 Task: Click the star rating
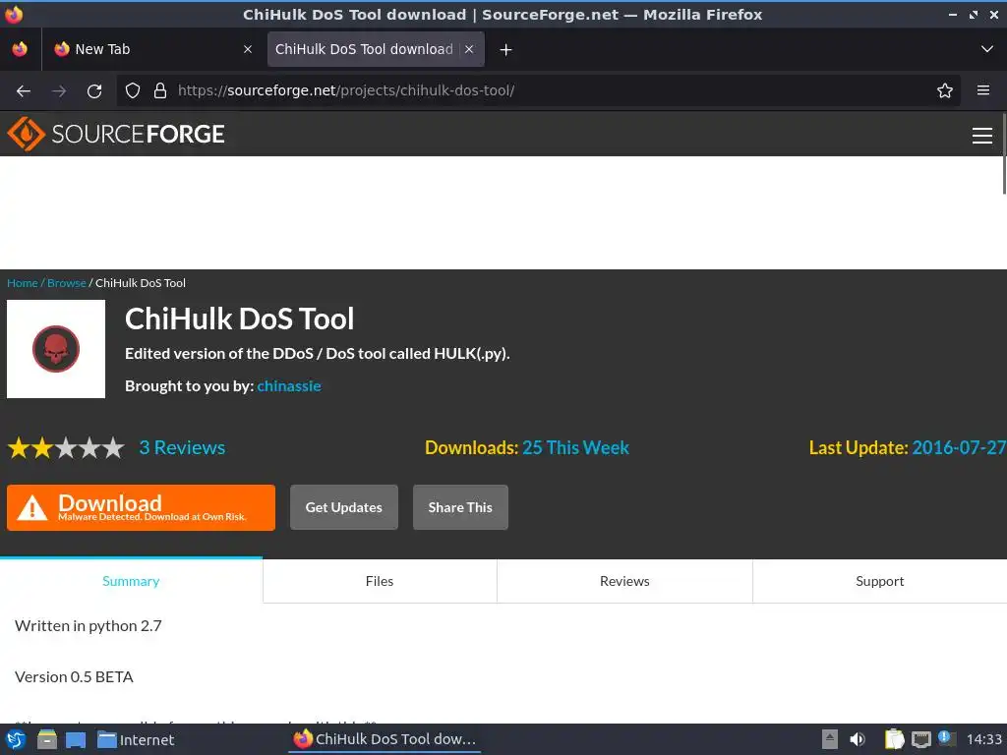66,447
